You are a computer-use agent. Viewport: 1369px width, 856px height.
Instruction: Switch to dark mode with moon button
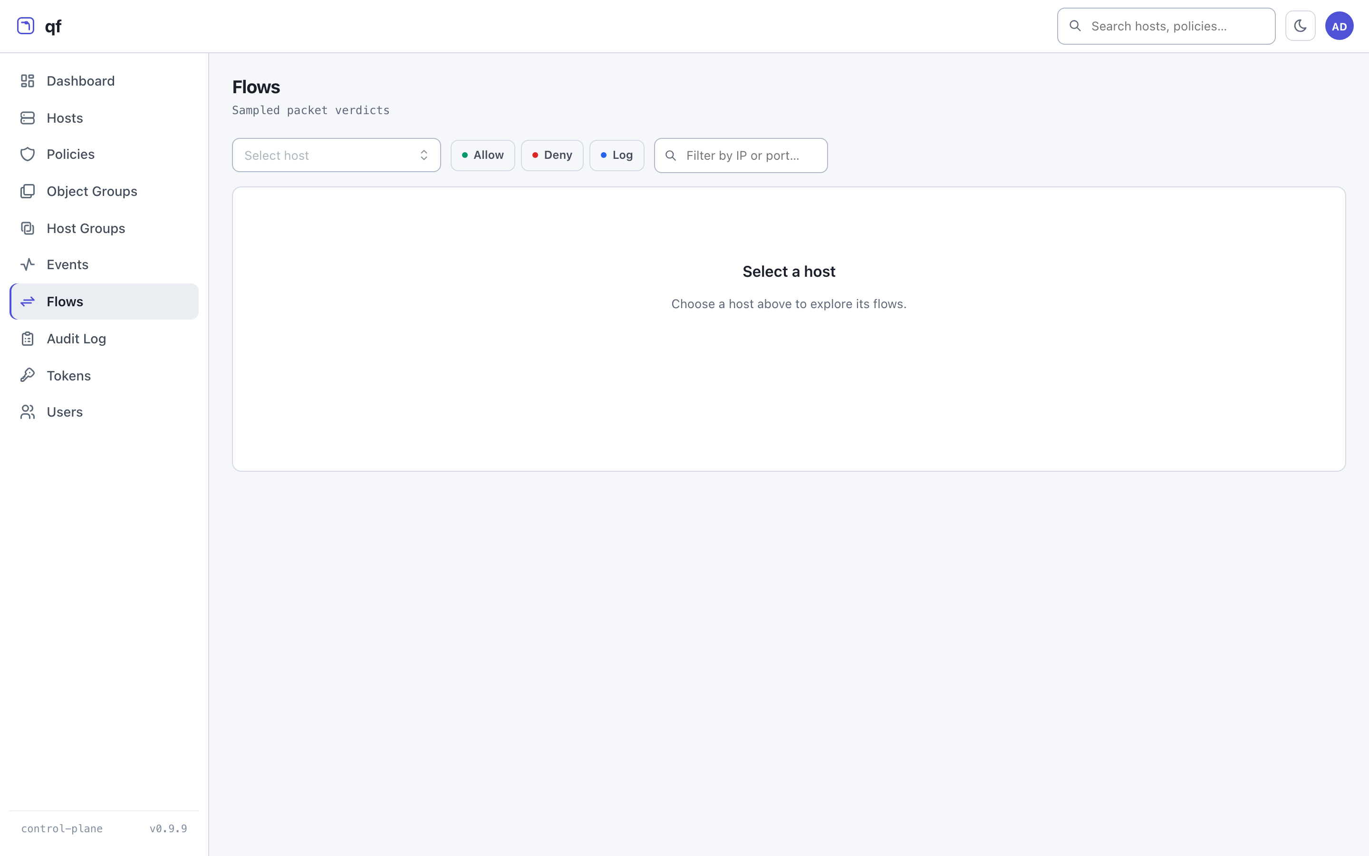[1300, 26]
